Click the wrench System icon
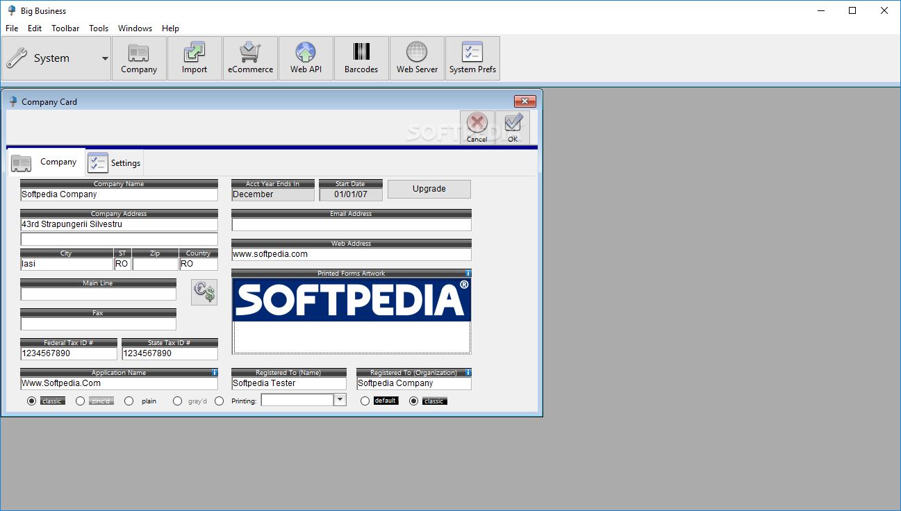Screen dimensions: 901x511 pyautogui.click(x=17, y=58)
